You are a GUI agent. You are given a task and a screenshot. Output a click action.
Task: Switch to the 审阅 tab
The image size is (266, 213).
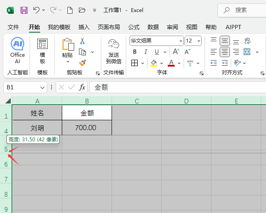pos(172,27)
